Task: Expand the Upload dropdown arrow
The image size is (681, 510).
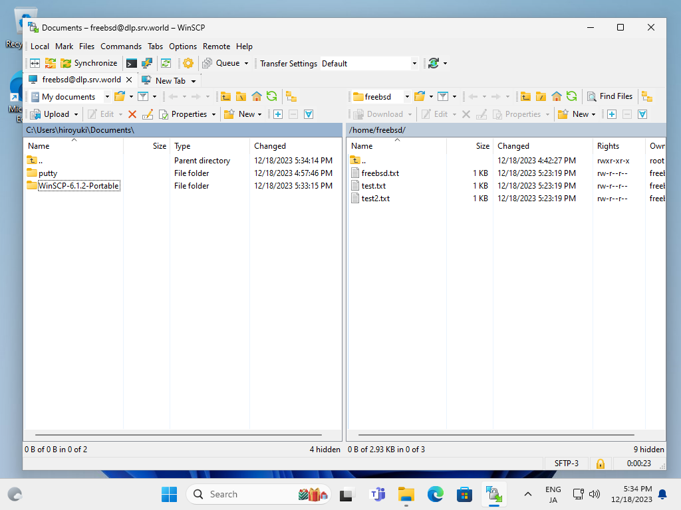Action: (76, 114)
